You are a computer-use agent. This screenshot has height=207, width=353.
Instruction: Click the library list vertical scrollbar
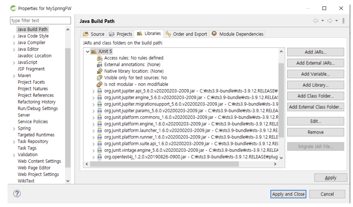[281, 100]
